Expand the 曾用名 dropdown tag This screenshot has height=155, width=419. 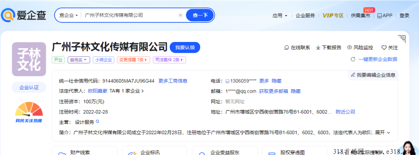click(79, 60)
